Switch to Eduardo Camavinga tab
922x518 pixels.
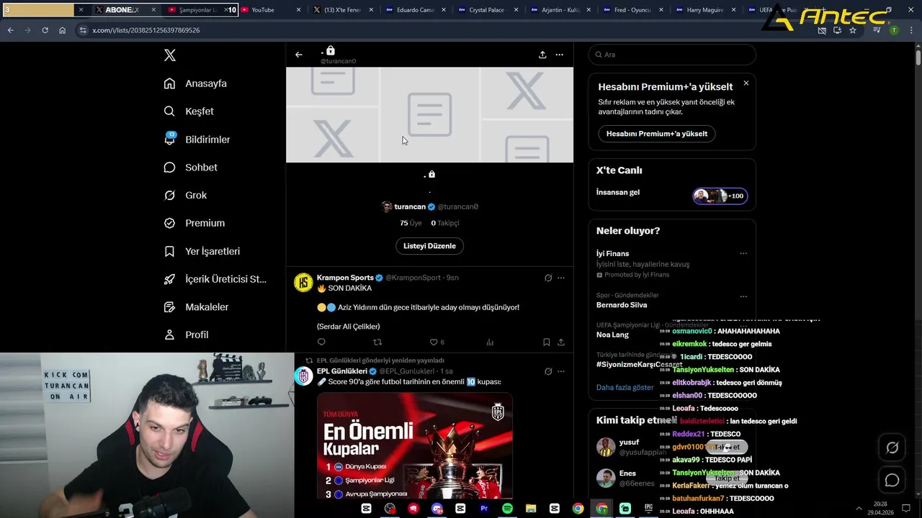point(414,10)
